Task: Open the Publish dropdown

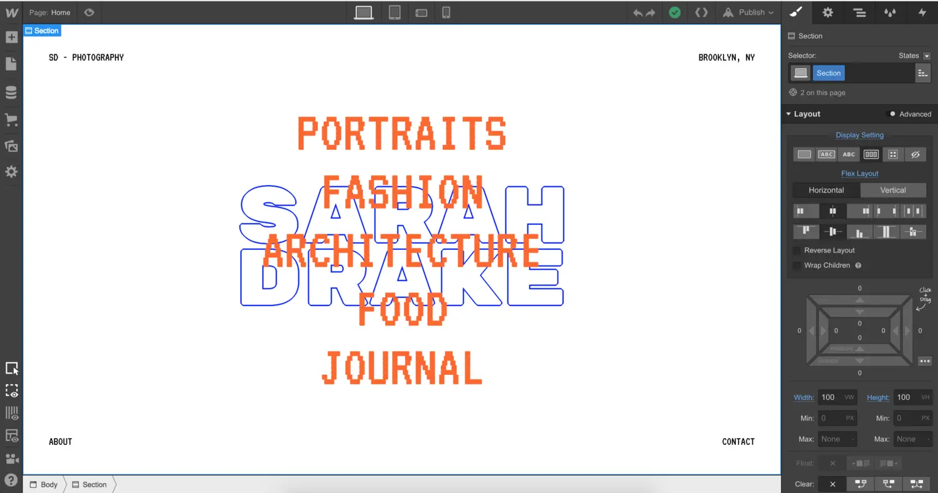Action: click(750, 12)
